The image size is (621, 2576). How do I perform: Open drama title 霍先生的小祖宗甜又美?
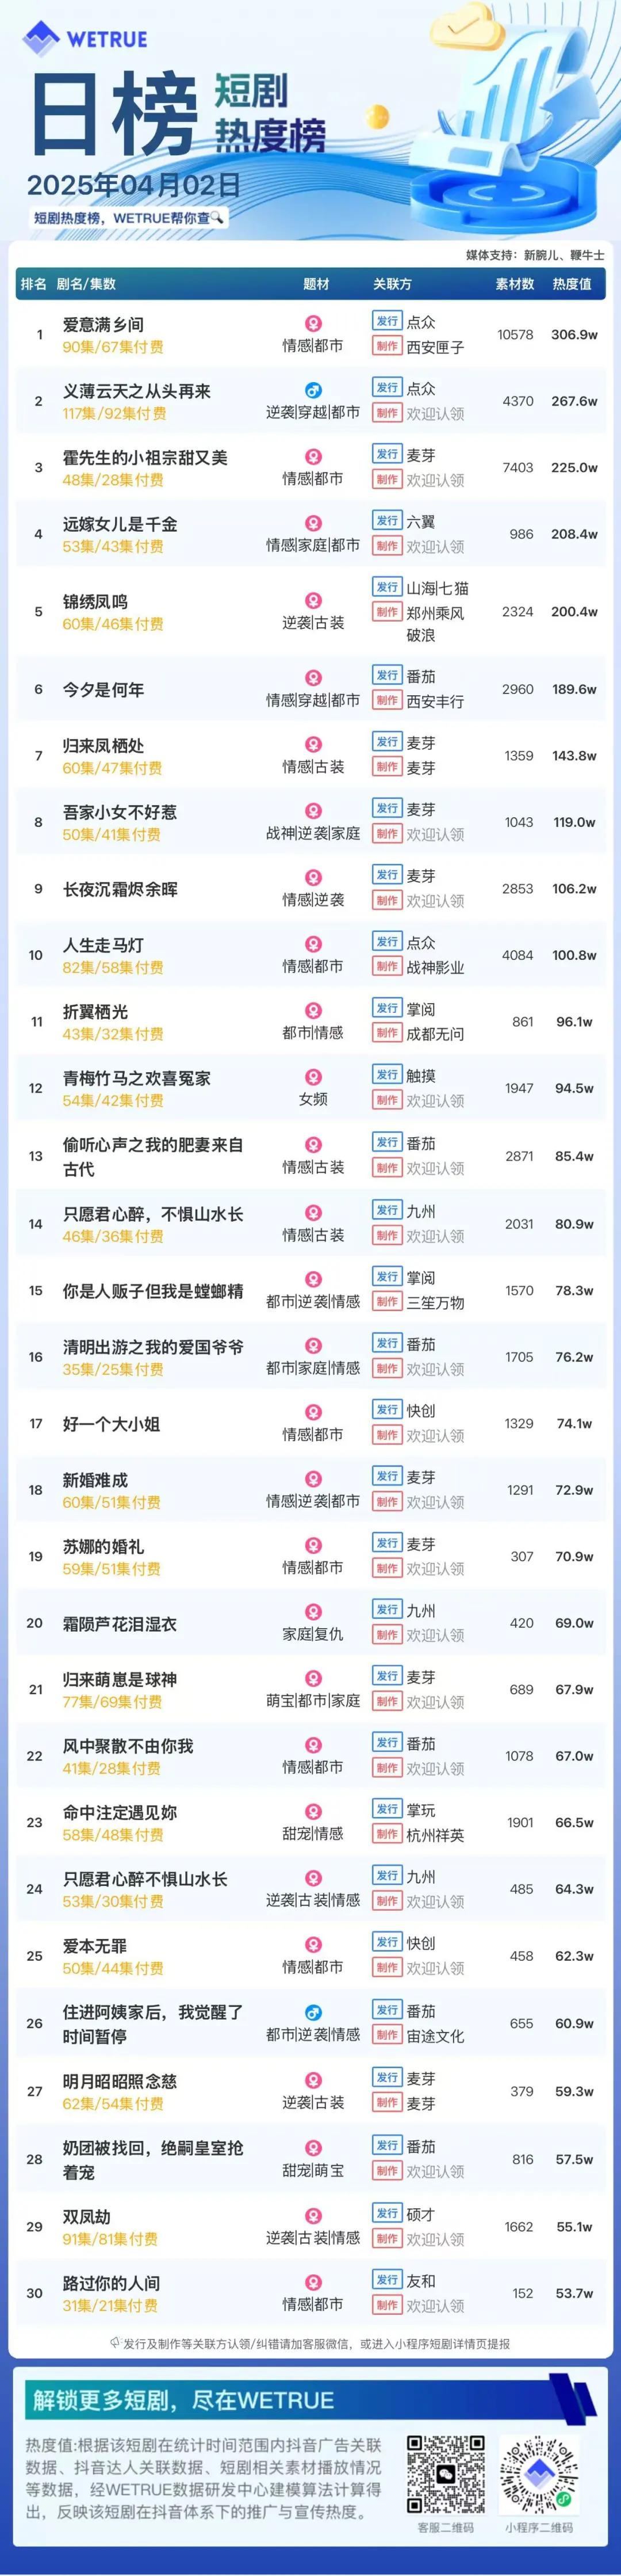click(145, 457)
